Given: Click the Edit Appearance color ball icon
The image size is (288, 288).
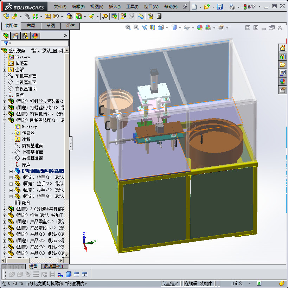Looking at the screenshot, I should [x=200, y=27].
